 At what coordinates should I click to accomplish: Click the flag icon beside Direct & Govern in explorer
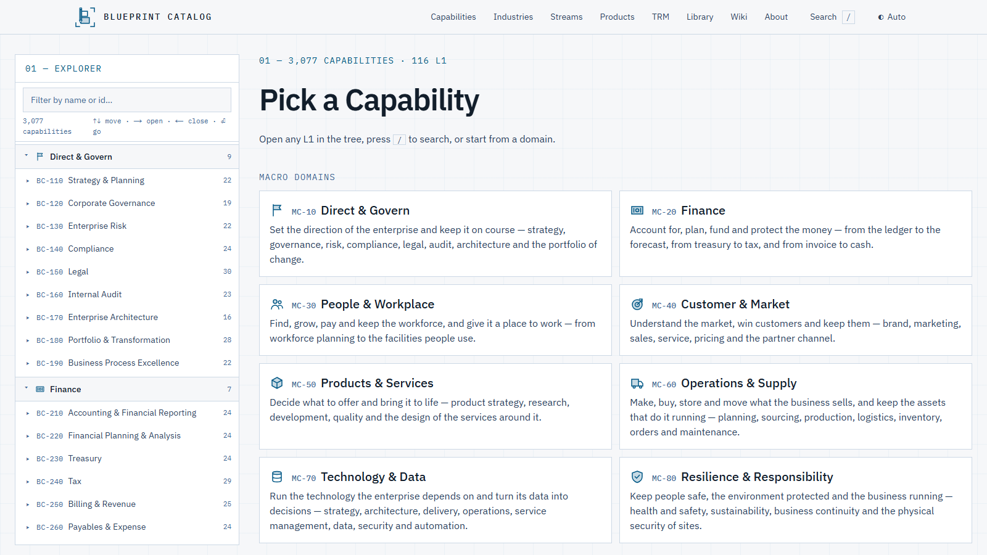(x=40, y=157)
